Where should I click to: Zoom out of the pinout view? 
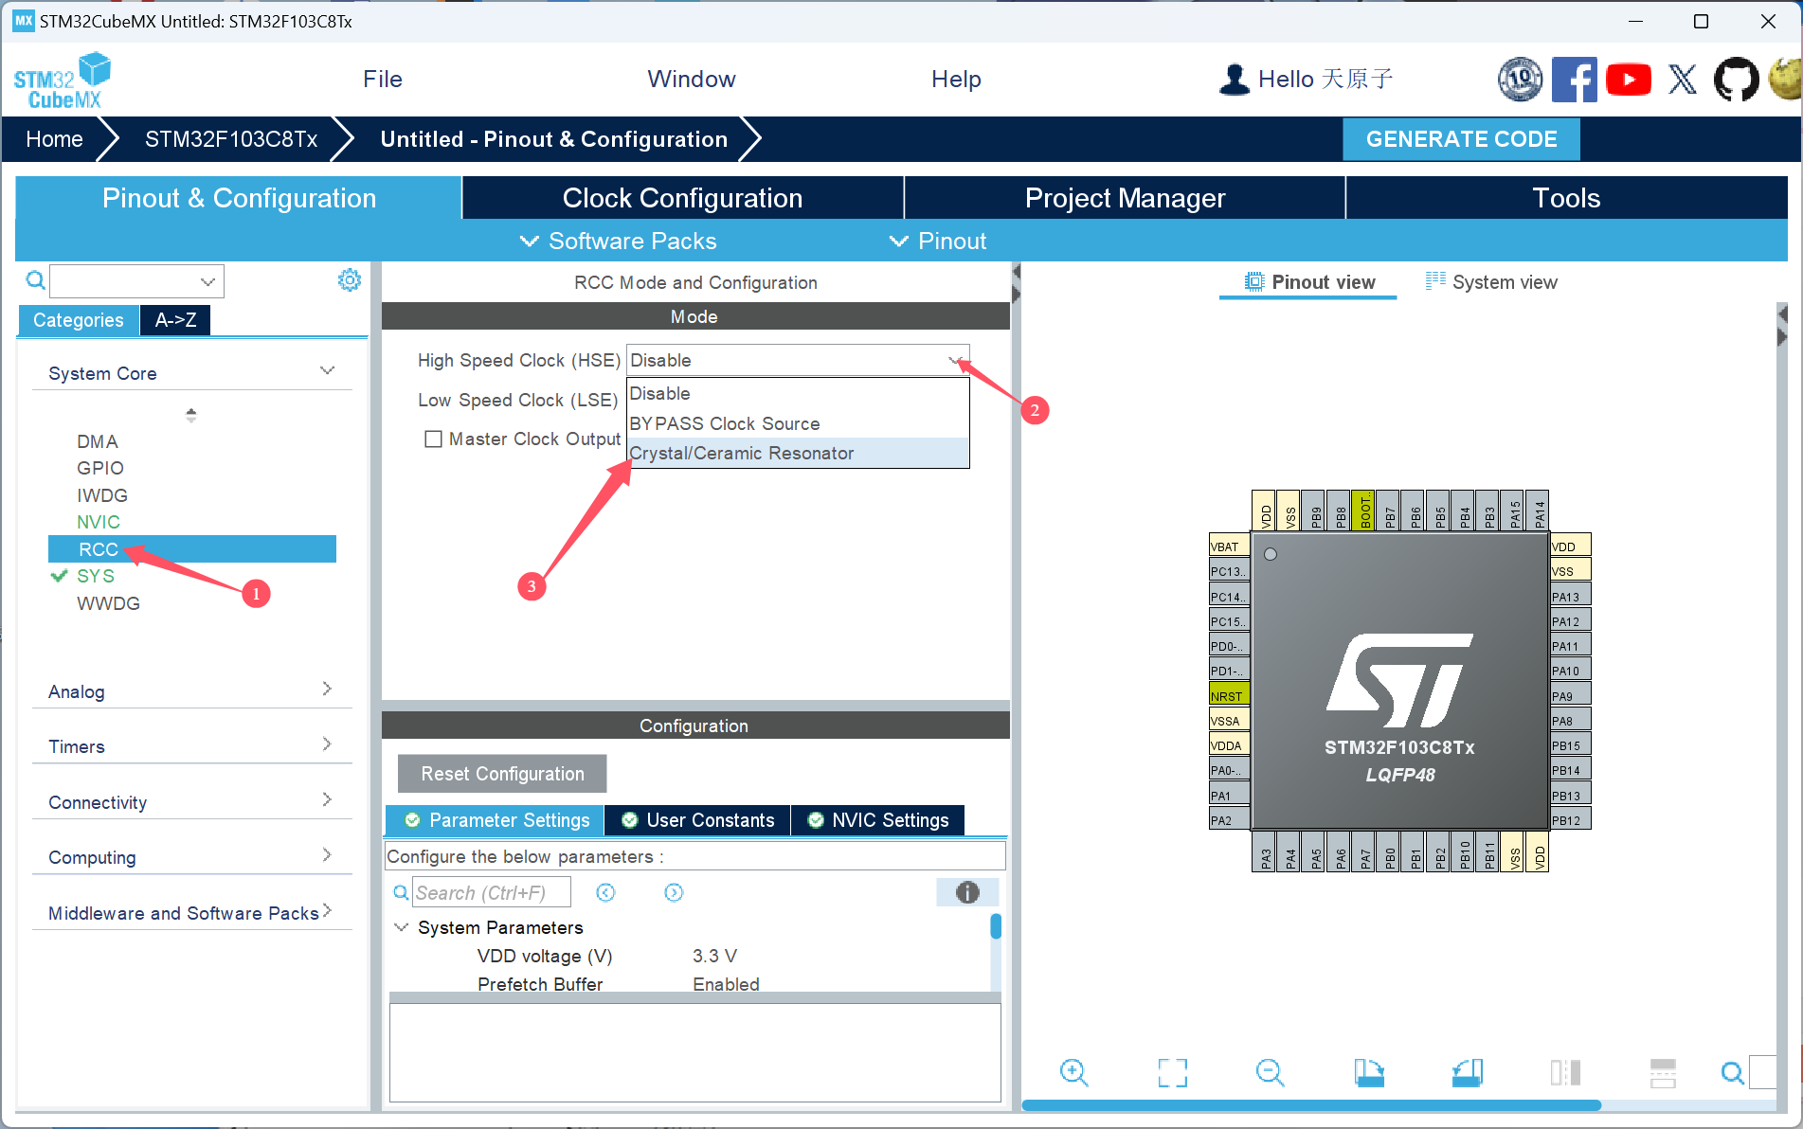[1271, 1072]
